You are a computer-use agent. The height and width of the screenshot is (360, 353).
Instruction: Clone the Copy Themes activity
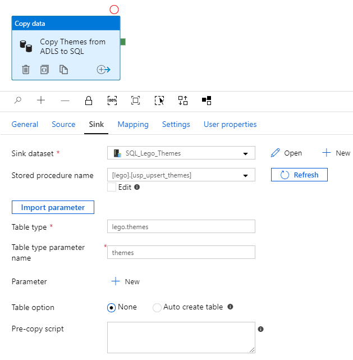coord(64,70)
